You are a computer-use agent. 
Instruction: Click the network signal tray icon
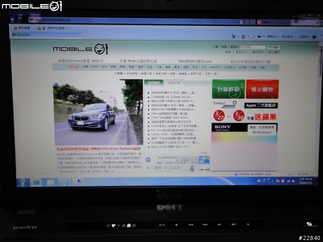point(288,181)
